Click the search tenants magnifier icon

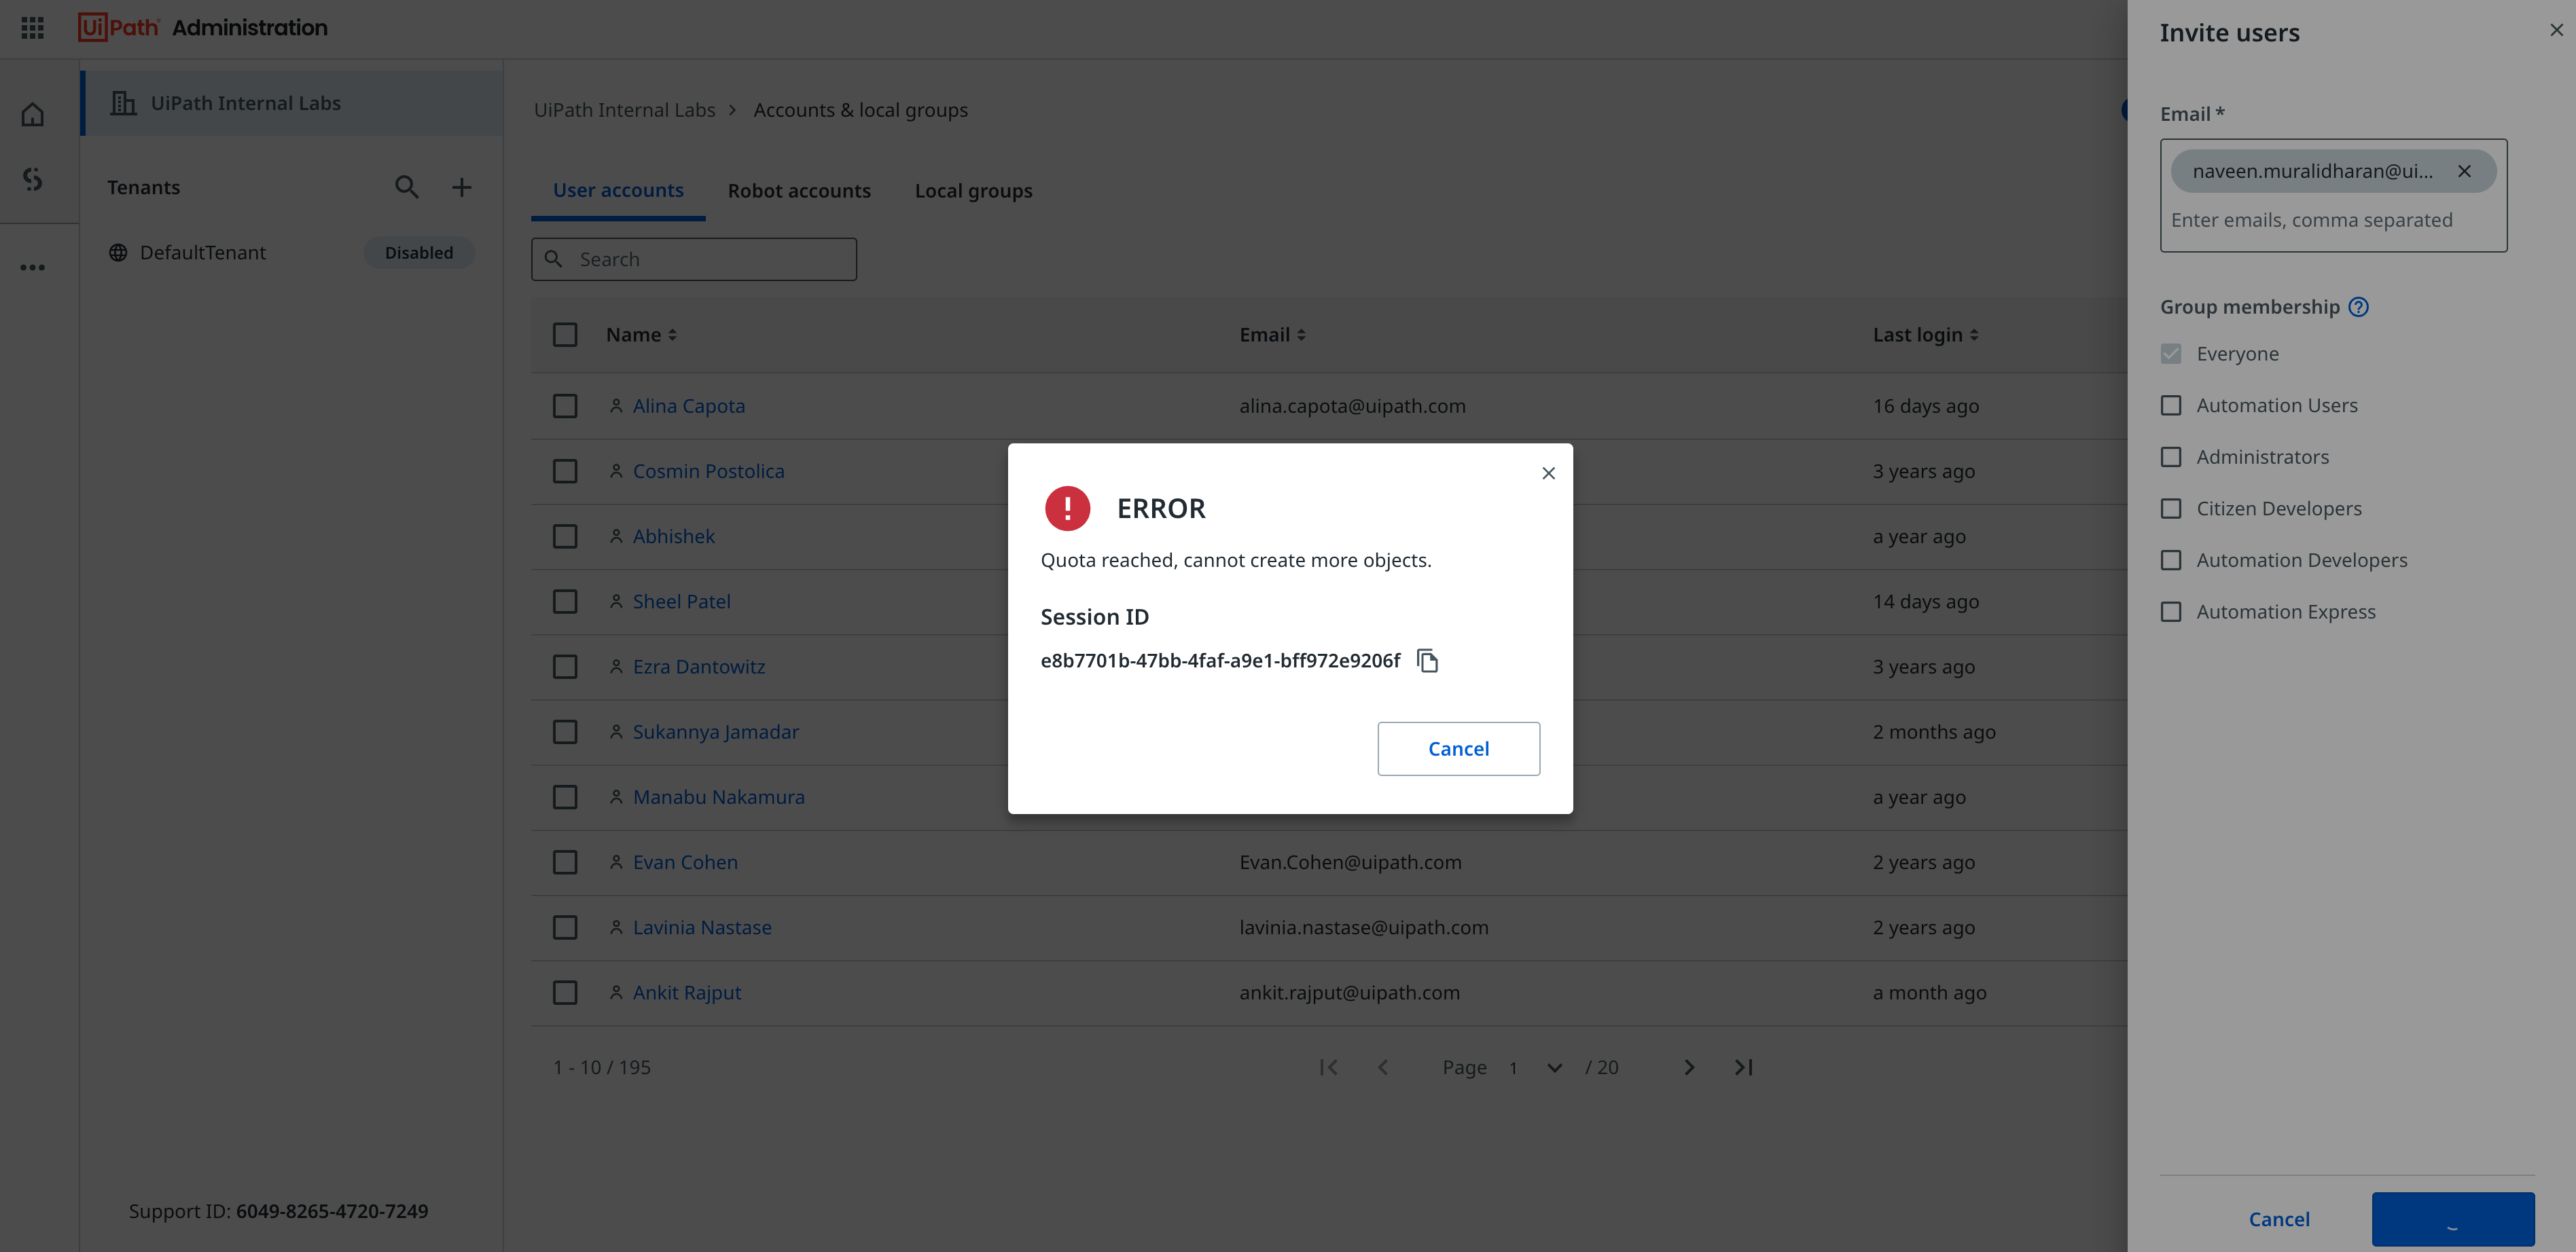(406, 187)
